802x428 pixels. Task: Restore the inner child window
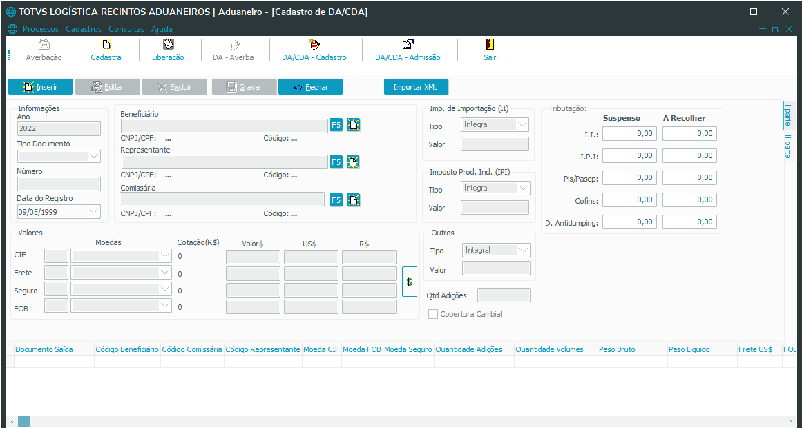point(776,29)
